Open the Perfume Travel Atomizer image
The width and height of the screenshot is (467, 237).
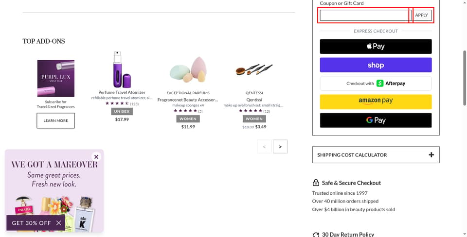[122, 69]
